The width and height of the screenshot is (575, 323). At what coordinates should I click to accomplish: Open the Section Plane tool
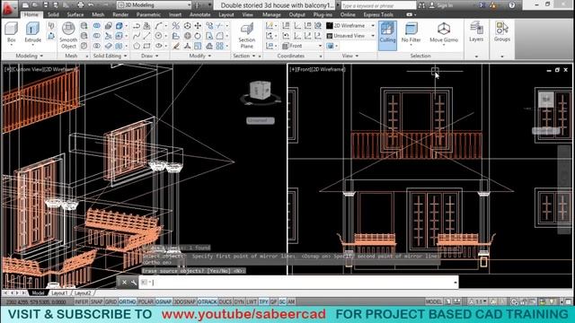click(247, 35)
